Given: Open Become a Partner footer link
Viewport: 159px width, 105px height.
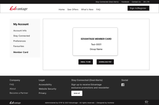Looking at the screenshot, I should point(19,93).
